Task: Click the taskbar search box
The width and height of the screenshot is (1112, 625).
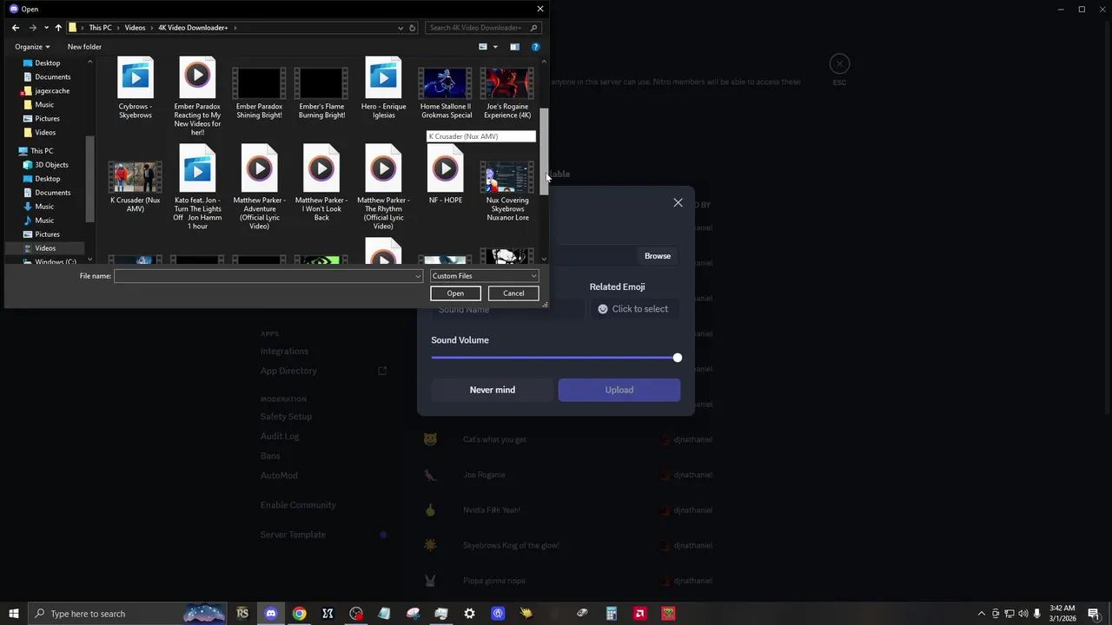Action: pos(128,614)
